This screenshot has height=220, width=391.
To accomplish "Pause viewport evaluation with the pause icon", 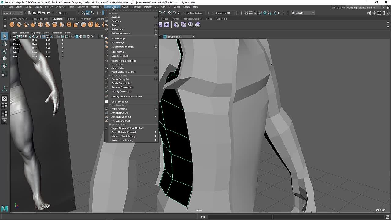I will point(279,13).
